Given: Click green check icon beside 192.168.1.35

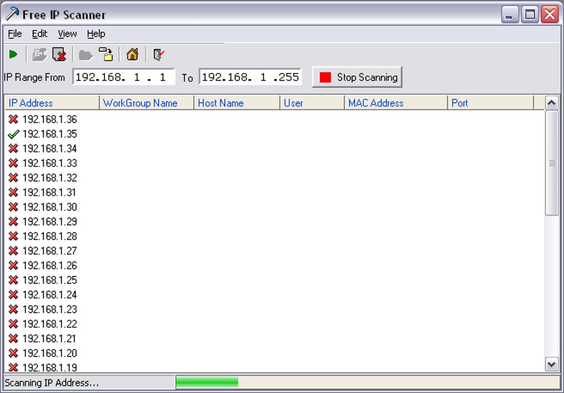Looking at the screenshot, I should [x=13, y=134].
